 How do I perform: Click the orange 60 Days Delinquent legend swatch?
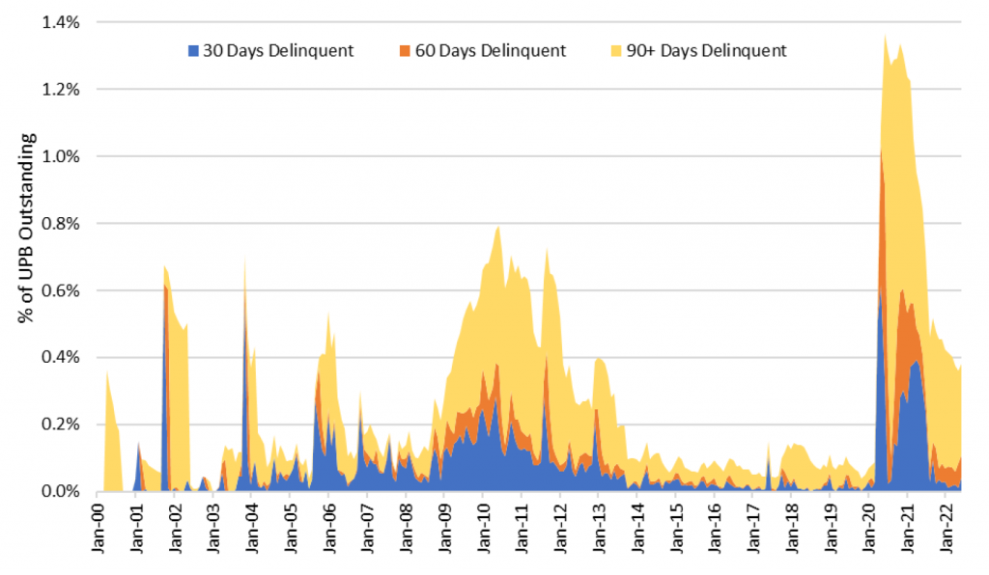tap(405, 50)
